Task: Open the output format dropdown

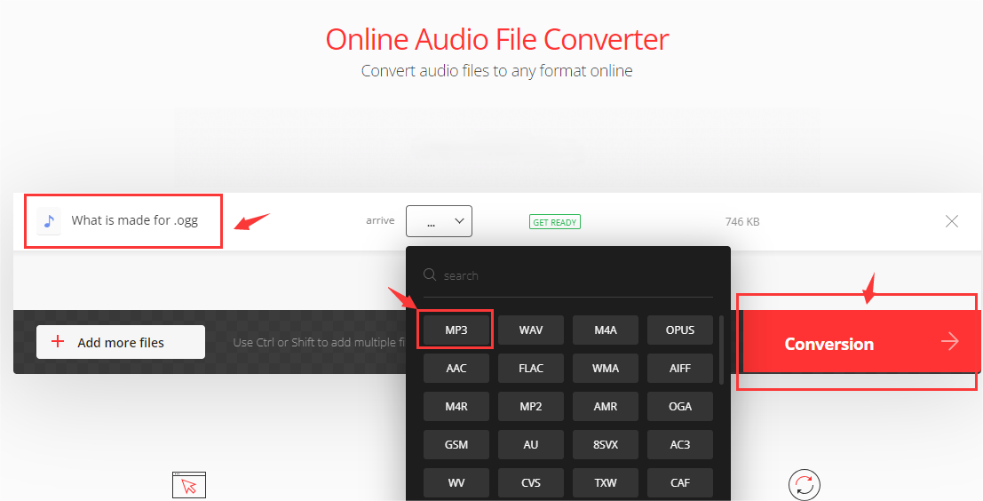Action: click(439, 221)
